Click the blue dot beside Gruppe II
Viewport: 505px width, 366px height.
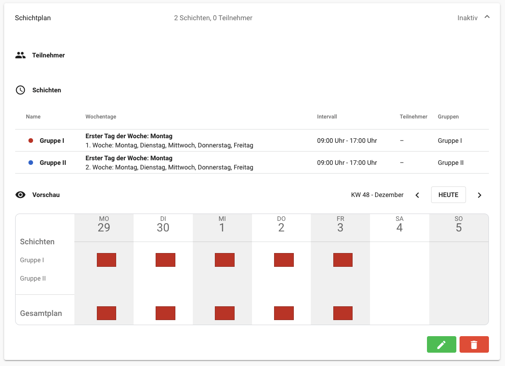pos(31,163)
